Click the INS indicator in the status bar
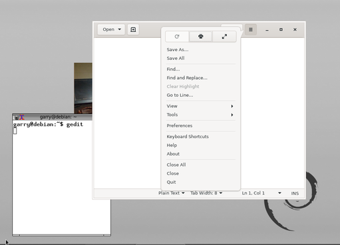This screenshot has width=340, height=245. click(295, 193)
